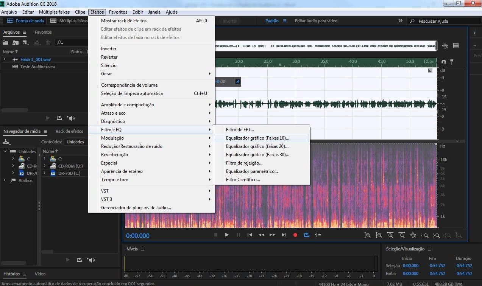Viewport: 482px width, 286px height.
Task: Click the pin icon on HUD volume
Action: [237, 82]
